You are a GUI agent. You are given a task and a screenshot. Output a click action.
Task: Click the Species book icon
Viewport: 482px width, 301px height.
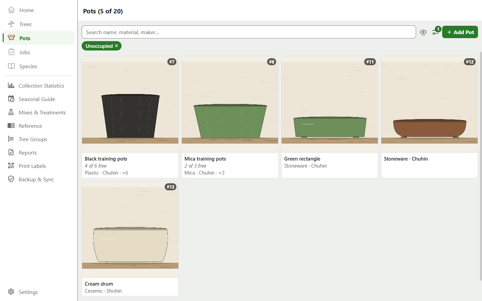[11, 66]
